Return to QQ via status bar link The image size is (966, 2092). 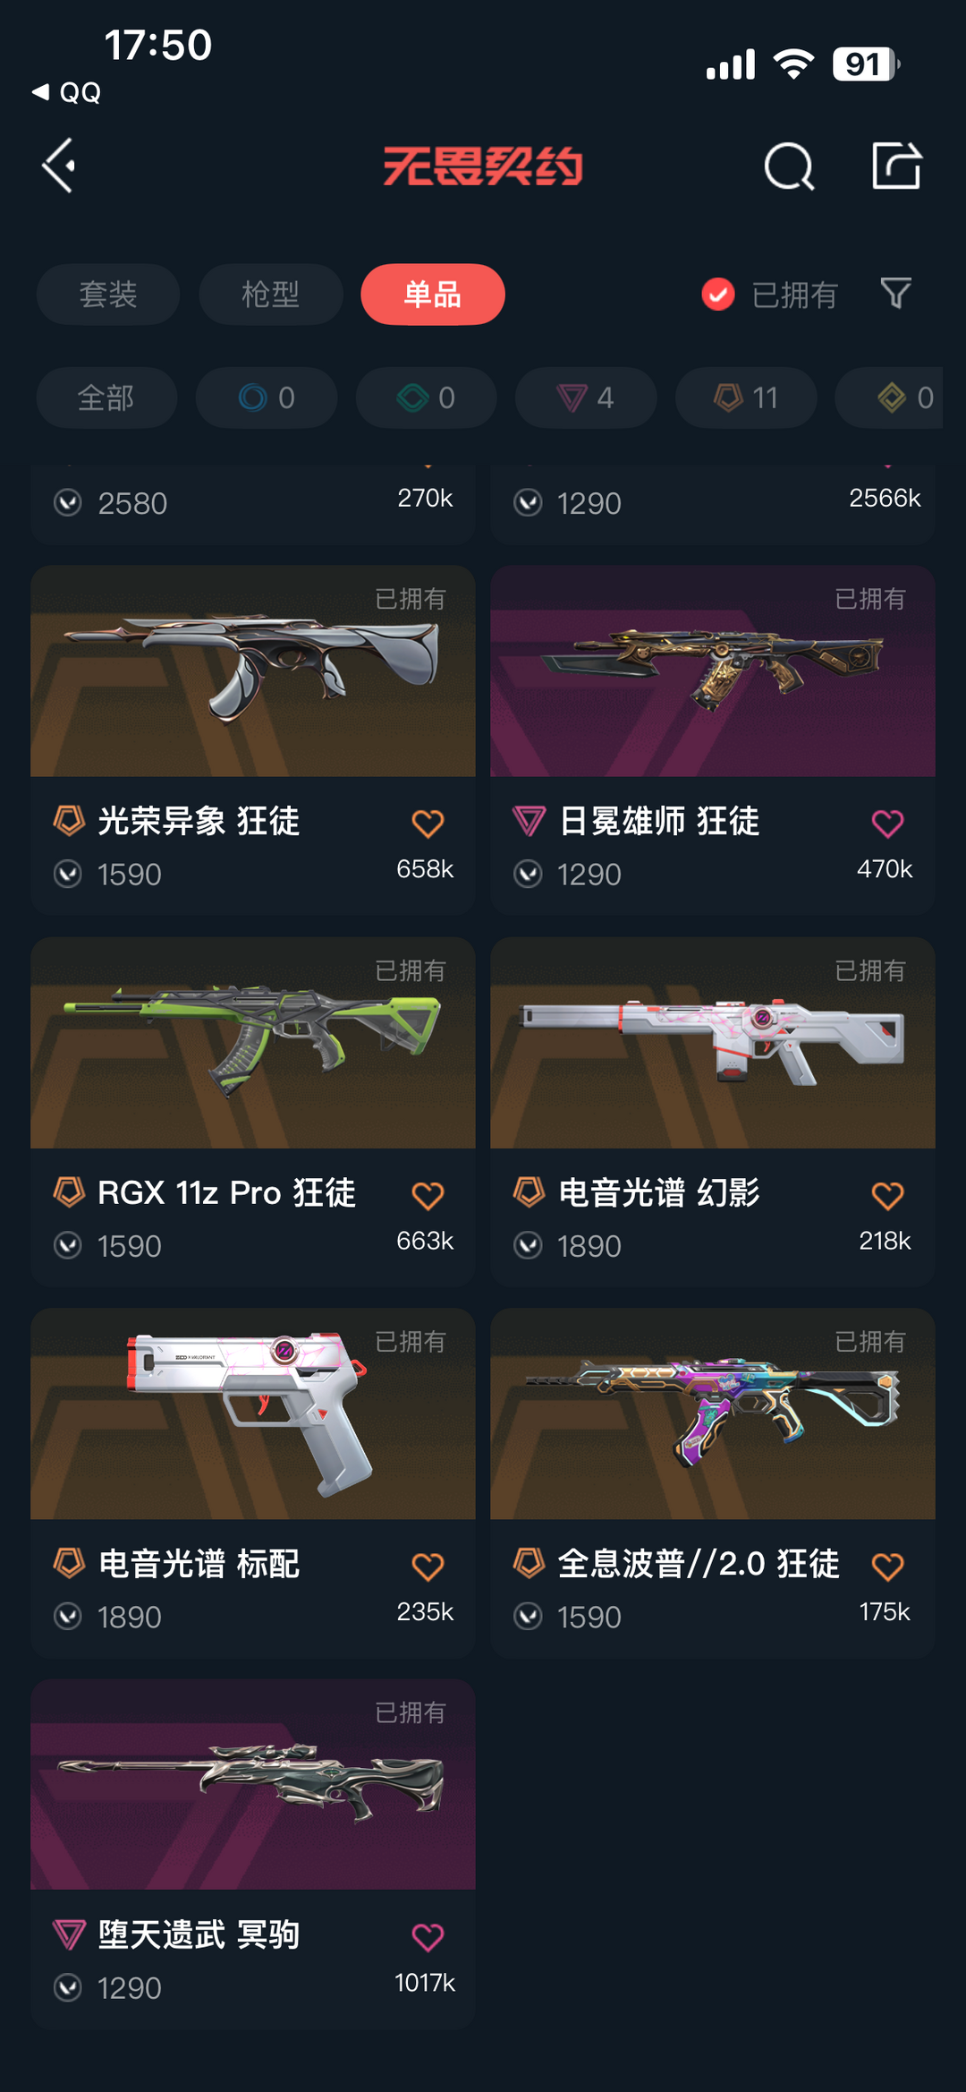tap(67, 92)
